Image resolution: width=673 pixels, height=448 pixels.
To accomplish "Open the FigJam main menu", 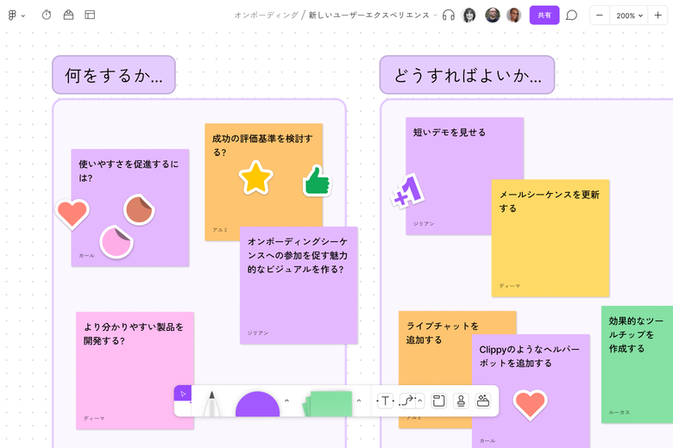I will pyautogui.click(x=16, y=15).
